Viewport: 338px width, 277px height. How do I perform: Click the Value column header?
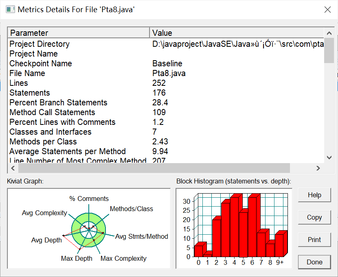click(x=237, y=33)
